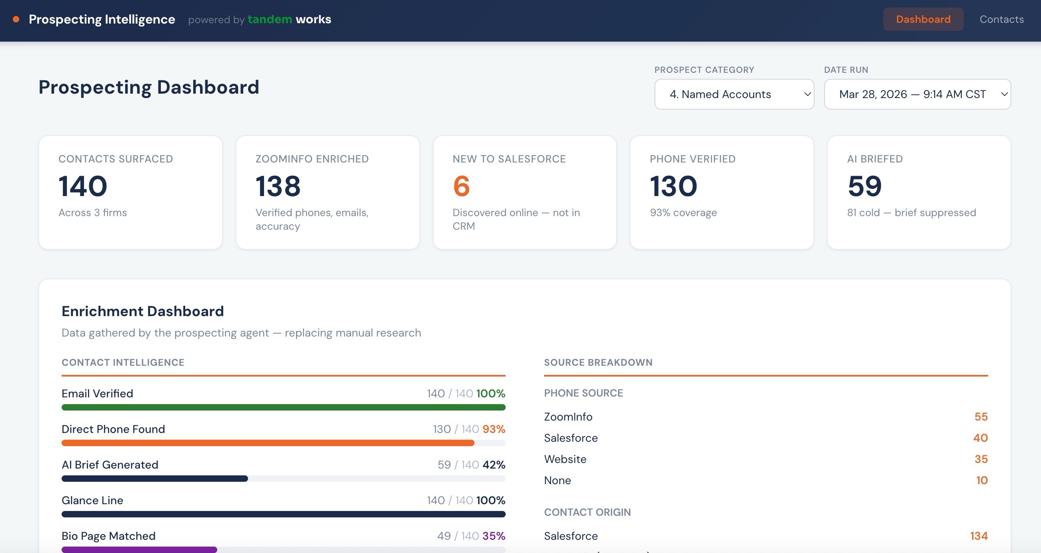The width and height of the screenshot is (1041, 553).
Task: Switch to the Contacts tab
Action: 1001,19
